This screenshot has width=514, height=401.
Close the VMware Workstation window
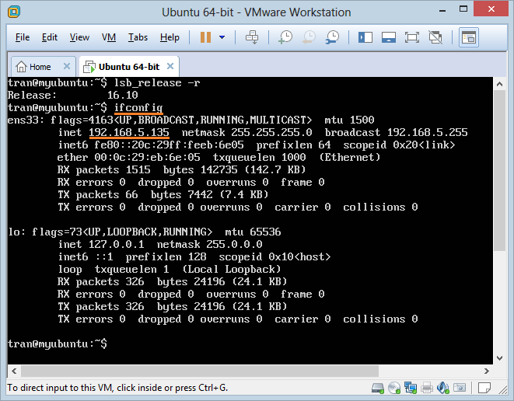click(x=491, y=9)
